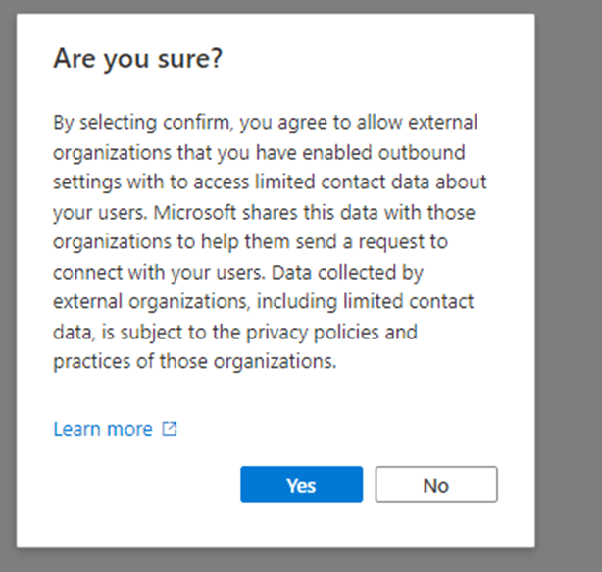Click the text 'your users. Microsoft shares this data'
The height and width of the screenshot is (572, 602).
pyautogui.click(x=259, y=212)
